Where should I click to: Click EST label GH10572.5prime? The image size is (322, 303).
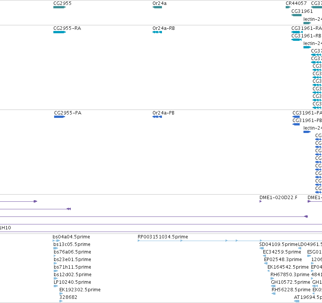pyautogui.click(x=291, y=282)
